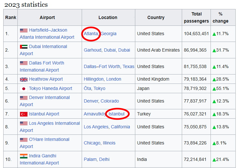
Task: Follow the Los Angeles International Airport link
Action: (54, 123)
